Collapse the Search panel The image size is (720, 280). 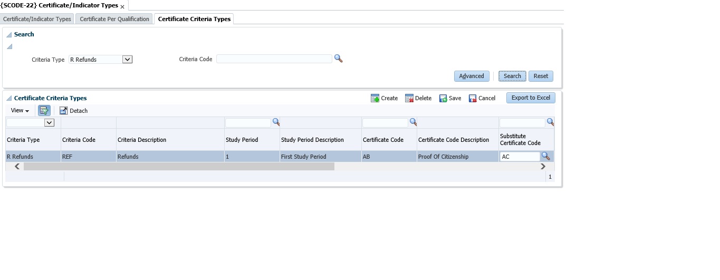pyautogui.click(x=9, y=35)
